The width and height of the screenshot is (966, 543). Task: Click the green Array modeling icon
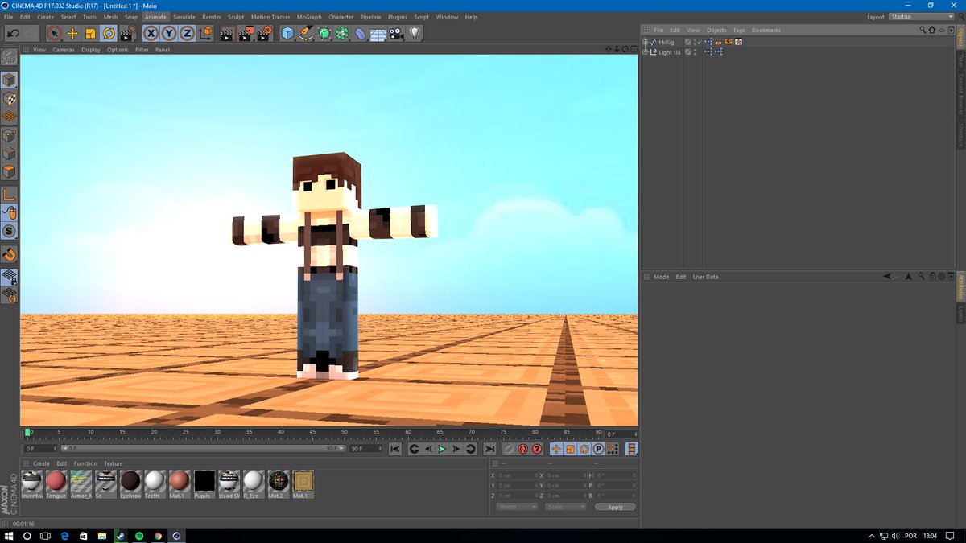[342, 33]
